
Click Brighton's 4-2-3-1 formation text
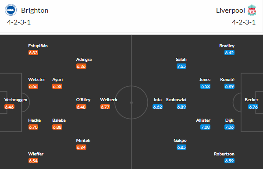(19, 22)
